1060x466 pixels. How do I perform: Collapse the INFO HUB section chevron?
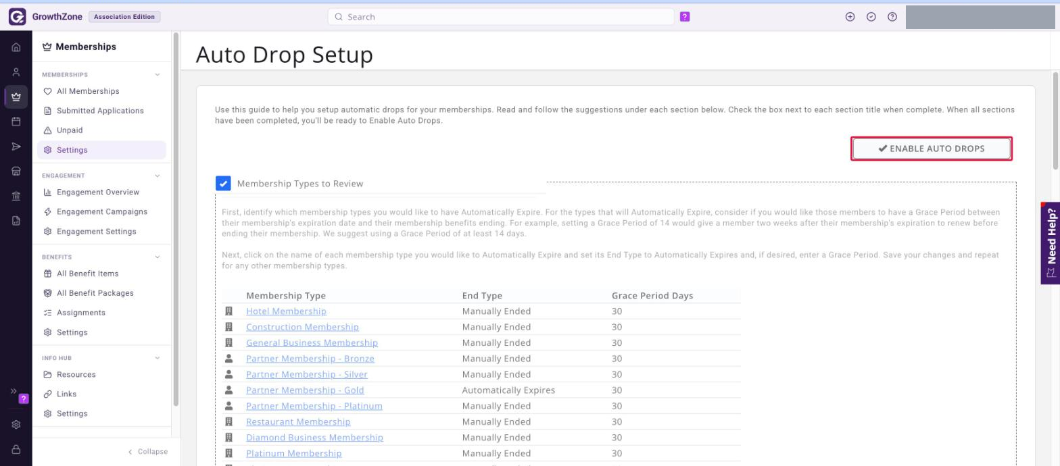(158, 358)
